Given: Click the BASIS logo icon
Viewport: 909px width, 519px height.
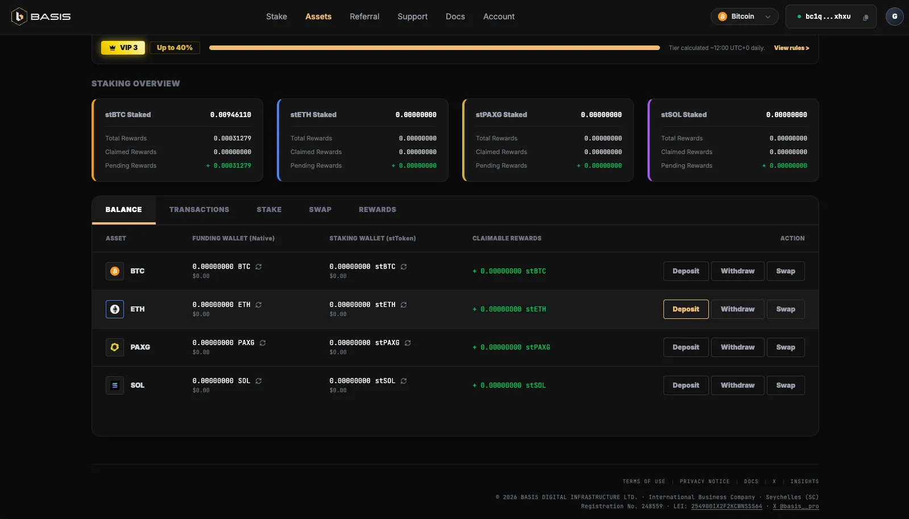Looking at the screenshot, I should tap(19, 16).
